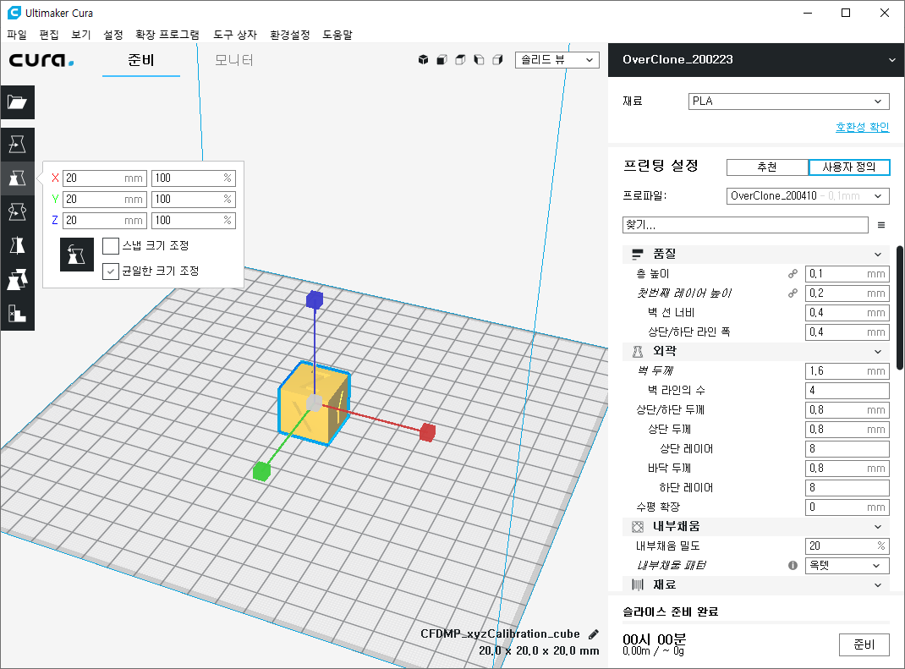Open the 보기 menu
The width and height of the screenshot is (905, 669).
point(81,35)
